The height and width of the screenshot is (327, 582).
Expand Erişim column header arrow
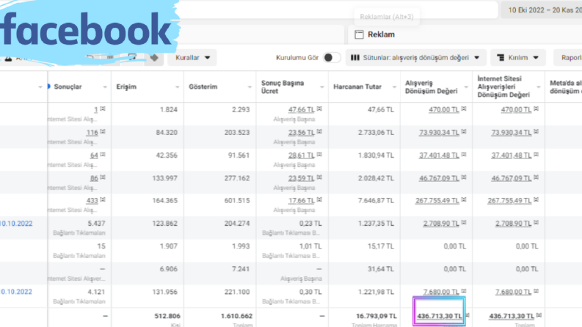[178, 87]
